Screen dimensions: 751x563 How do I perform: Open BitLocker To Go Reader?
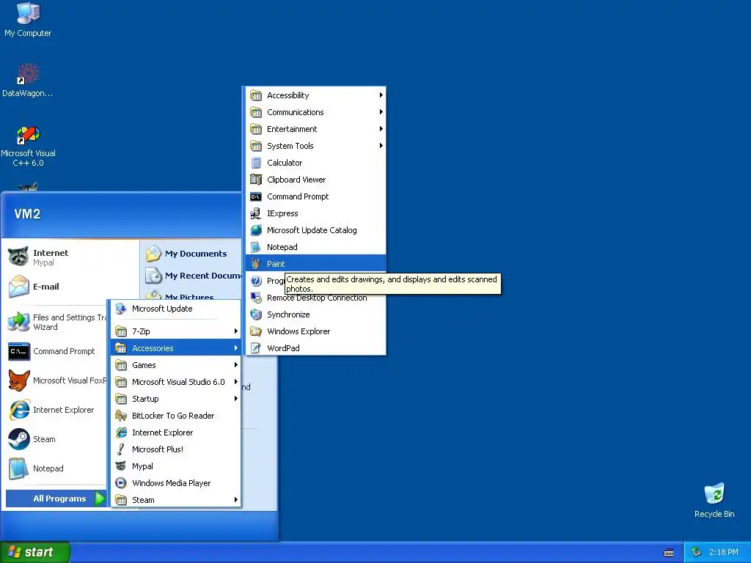pos(175,416)
